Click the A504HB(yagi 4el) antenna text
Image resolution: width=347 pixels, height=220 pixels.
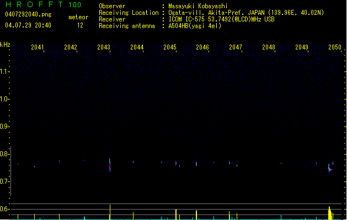click(195, 26)
